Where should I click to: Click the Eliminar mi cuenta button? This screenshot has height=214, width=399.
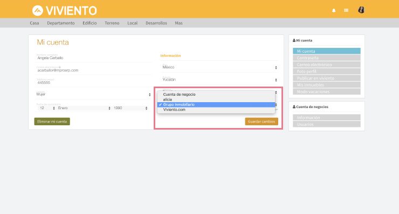pyautogui.click(x=52, y=122)
